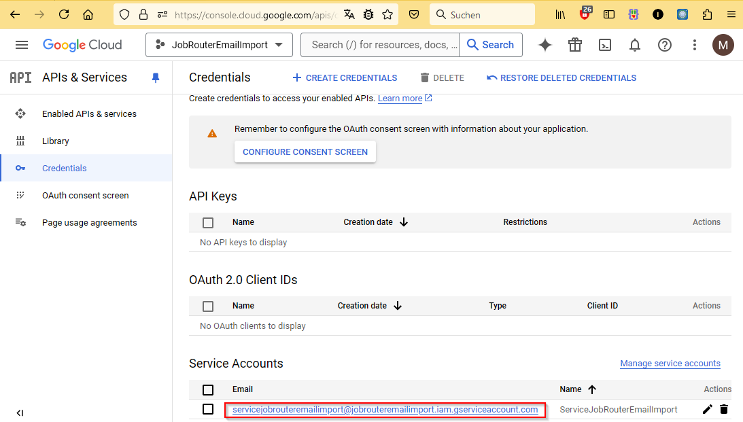
Task: Open the Manage service accounts link
Action: point(670,363)
